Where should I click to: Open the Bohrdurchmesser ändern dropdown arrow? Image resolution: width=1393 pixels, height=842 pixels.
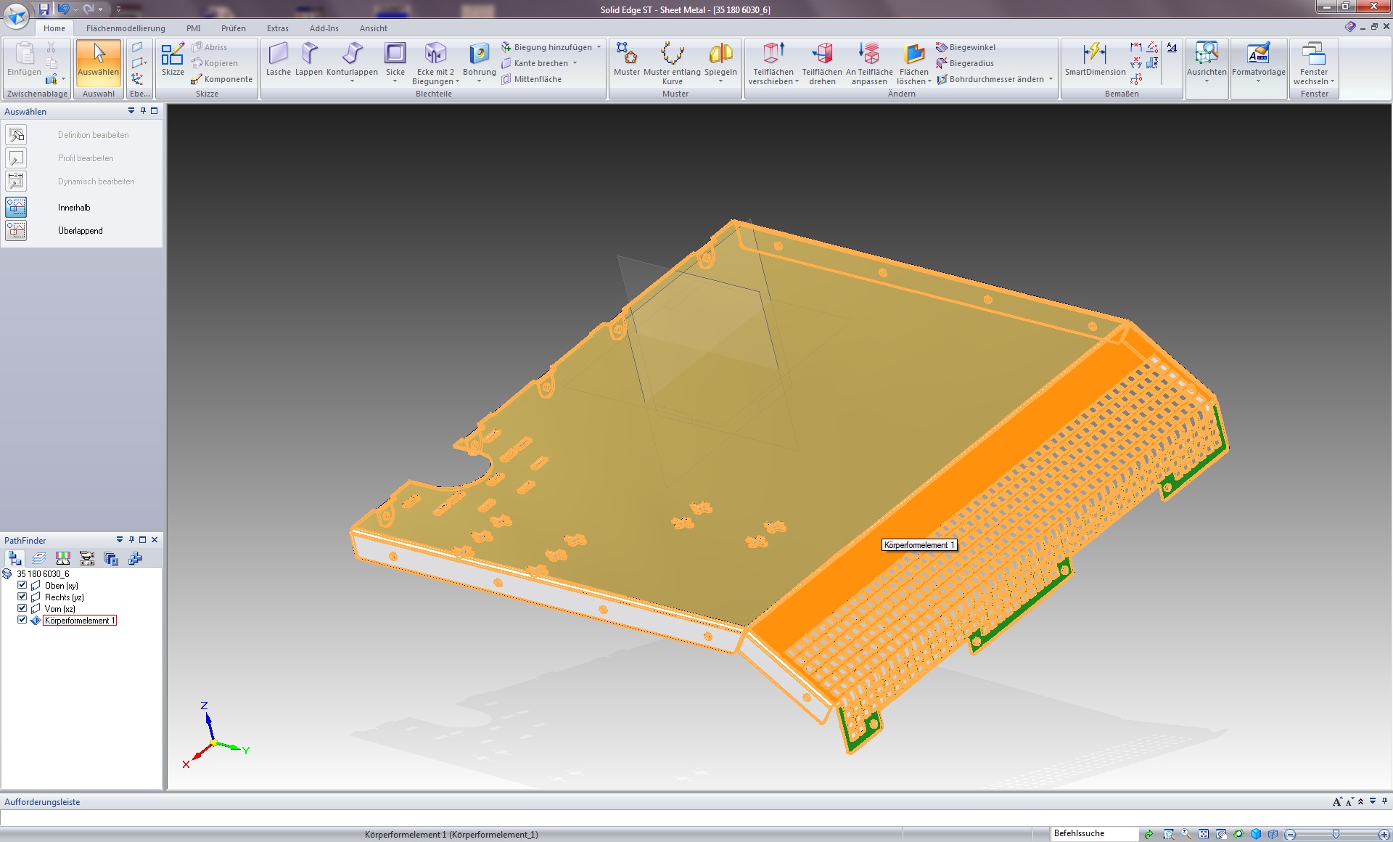click(1051, 79)
